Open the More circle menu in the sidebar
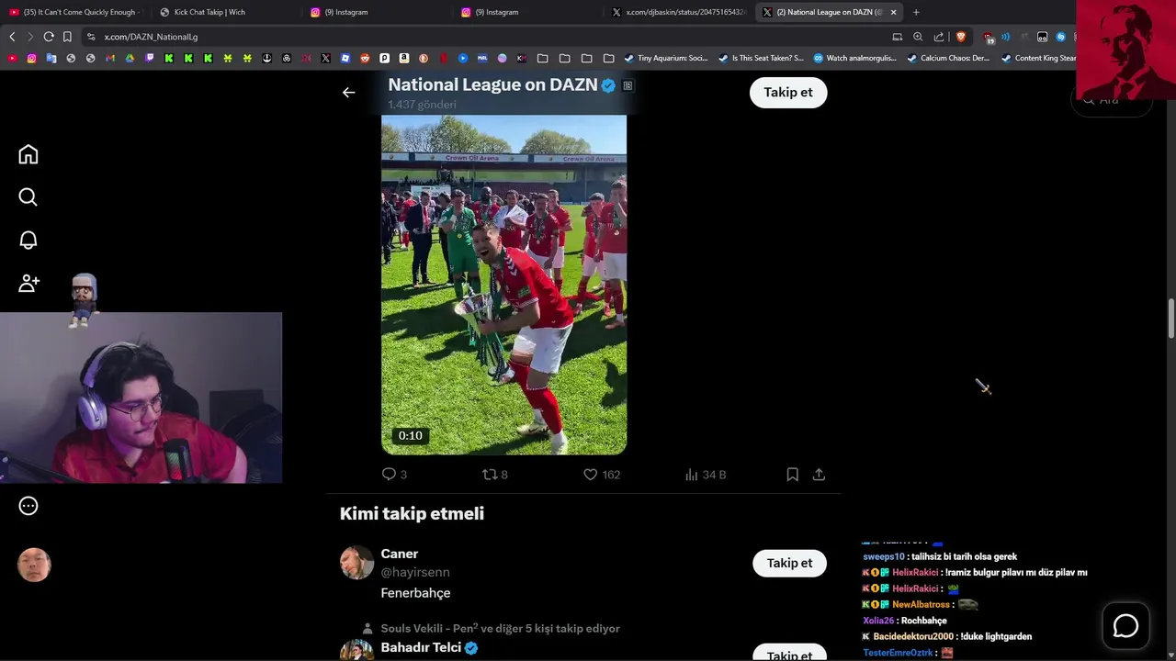1176x661 pixels. click(28, 506)
